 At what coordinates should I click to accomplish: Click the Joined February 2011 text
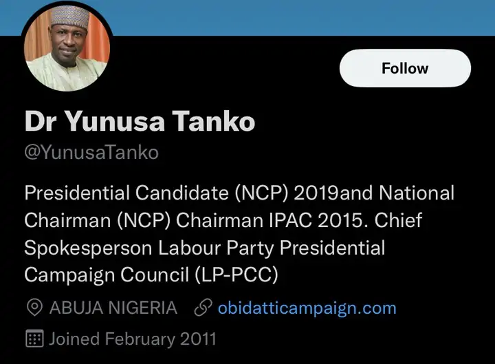(132, 339)
